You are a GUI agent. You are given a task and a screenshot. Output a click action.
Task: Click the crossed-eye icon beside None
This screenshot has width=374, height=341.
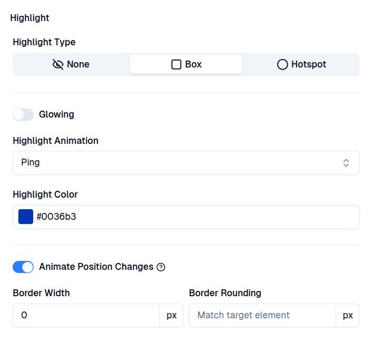pos(58,64)
